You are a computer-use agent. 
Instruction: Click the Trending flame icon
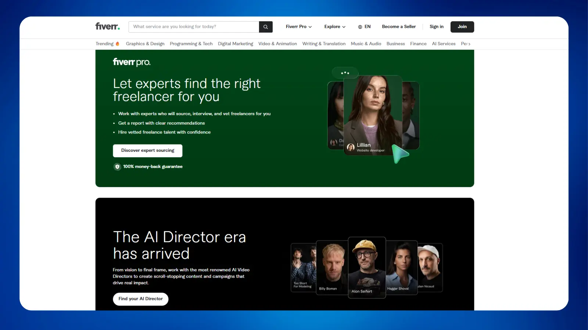[118, 44]
